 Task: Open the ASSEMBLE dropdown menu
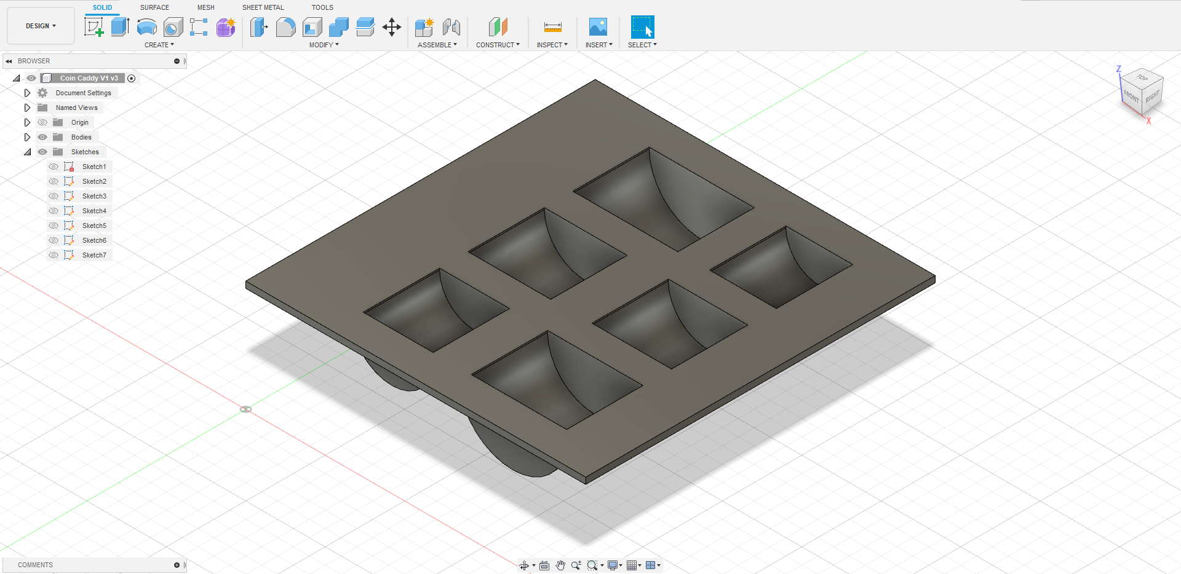[x=437, y=45]
